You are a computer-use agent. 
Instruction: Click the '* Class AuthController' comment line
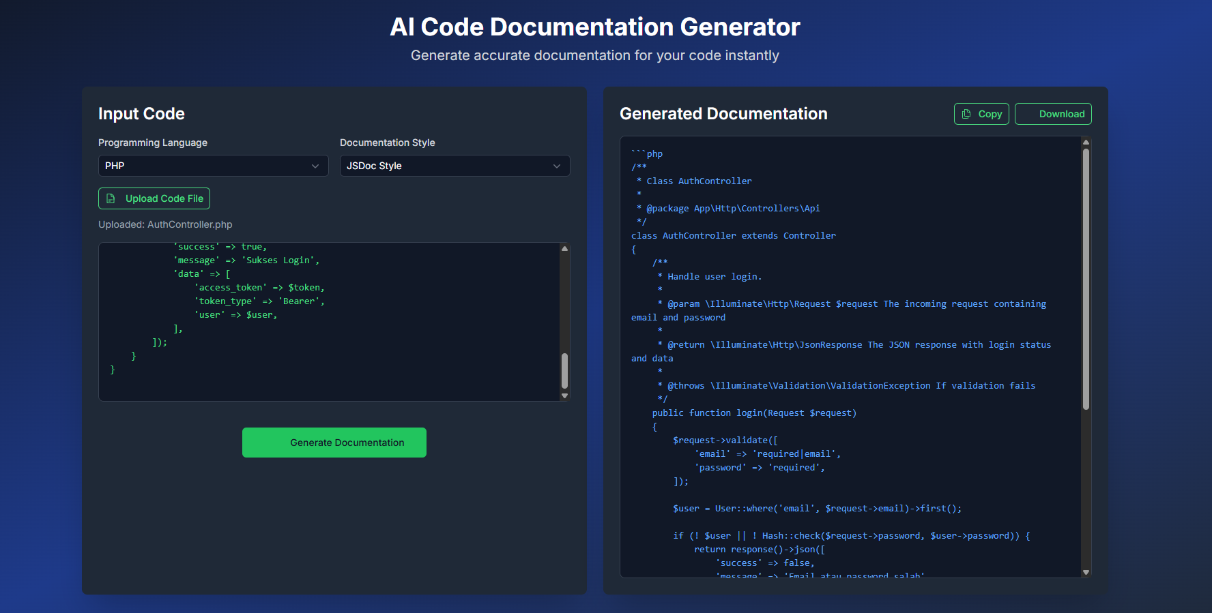694,181
